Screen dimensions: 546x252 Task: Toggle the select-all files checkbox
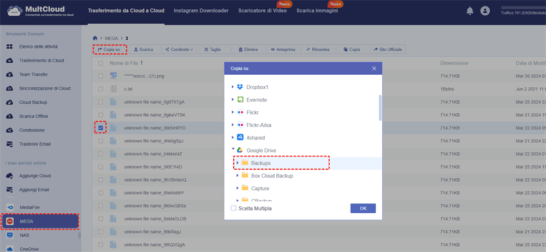pos(100,63)
